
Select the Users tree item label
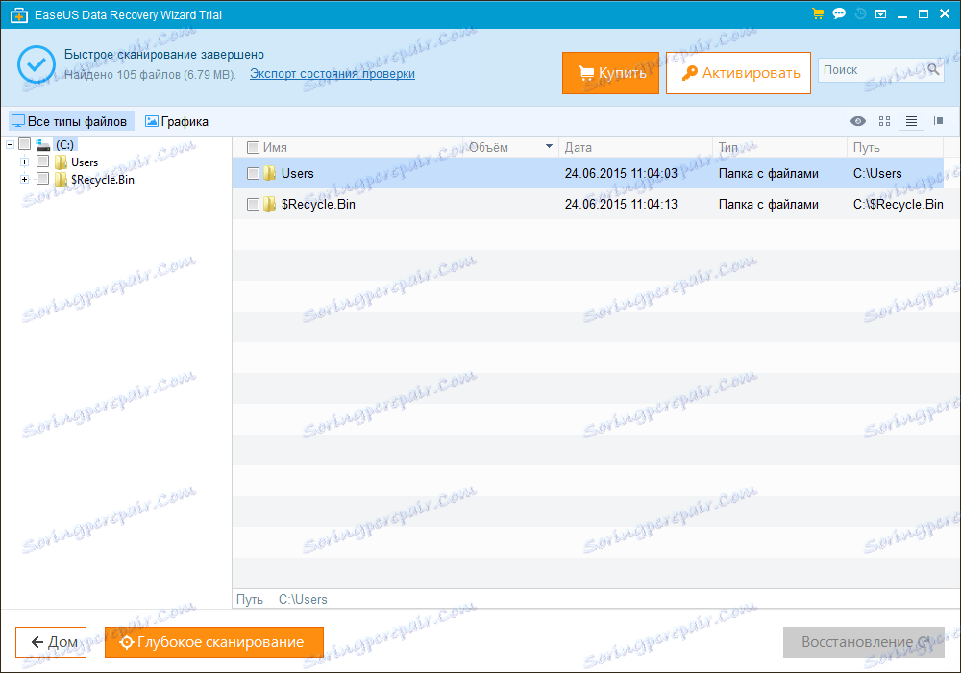(85, 162)
